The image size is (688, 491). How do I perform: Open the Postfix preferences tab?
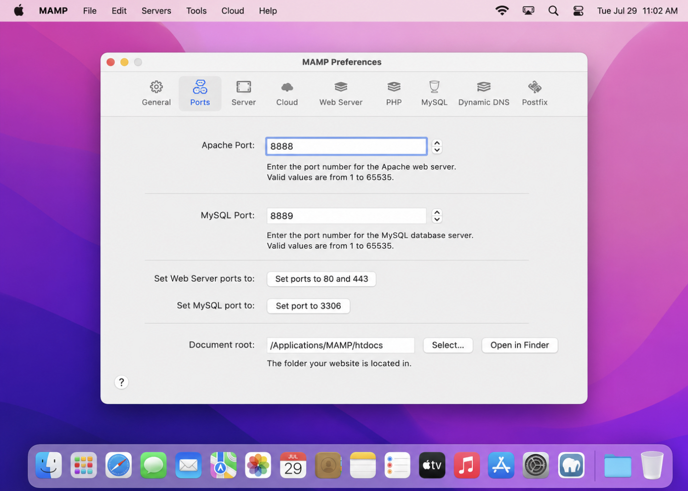pos(534,93)
